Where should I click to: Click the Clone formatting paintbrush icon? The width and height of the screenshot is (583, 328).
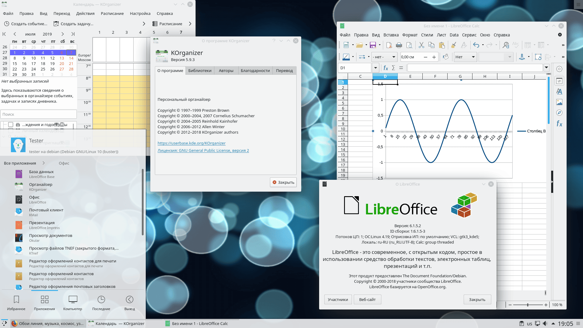(x=453, y=45)
